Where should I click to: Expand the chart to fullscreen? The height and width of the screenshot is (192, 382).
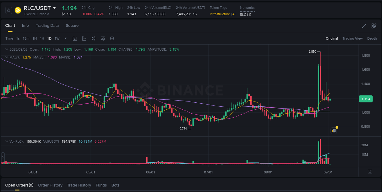click(364, 26)
